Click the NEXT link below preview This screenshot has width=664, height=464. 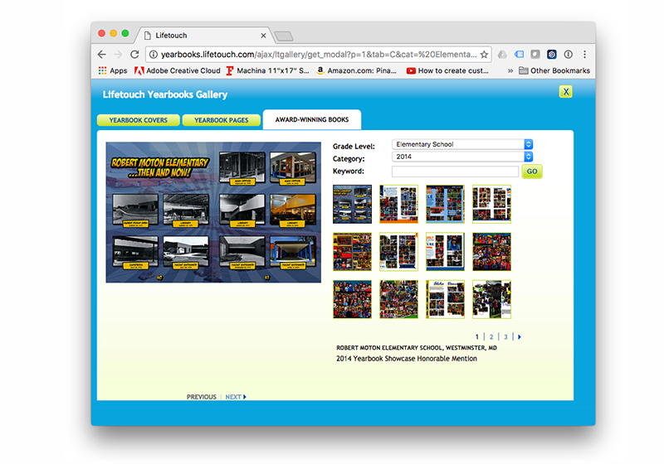point(236,397)
